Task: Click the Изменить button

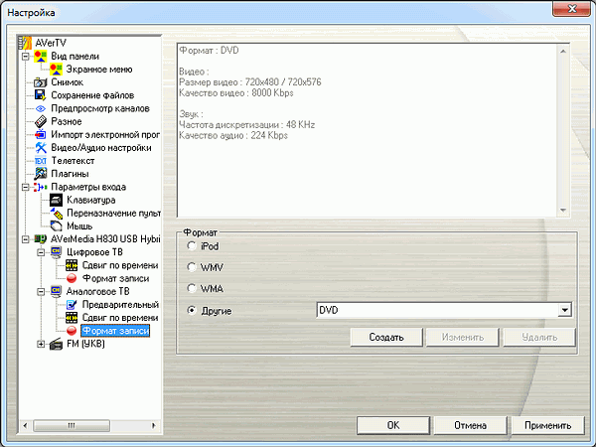Action: (463, 337)
